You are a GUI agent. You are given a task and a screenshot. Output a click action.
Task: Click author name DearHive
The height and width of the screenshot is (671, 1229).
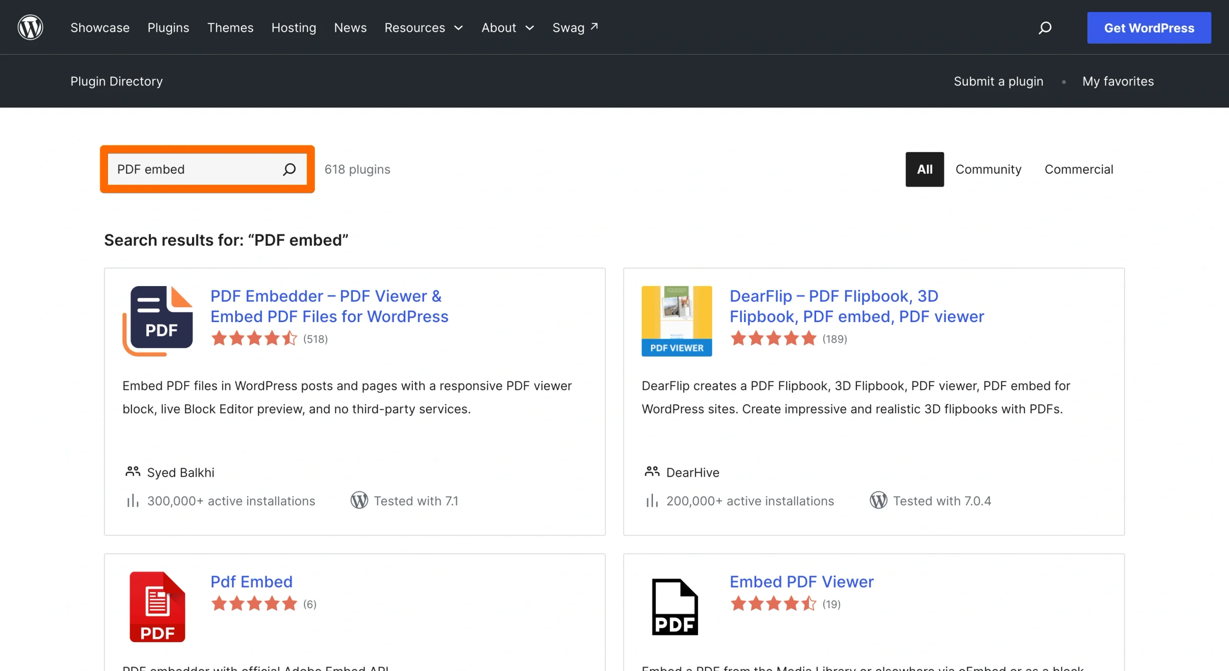tap(692, 472)
